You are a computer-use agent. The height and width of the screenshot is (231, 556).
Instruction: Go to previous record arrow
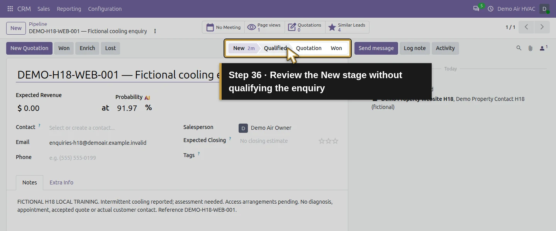pyautogui.click(x=526, y=27)
